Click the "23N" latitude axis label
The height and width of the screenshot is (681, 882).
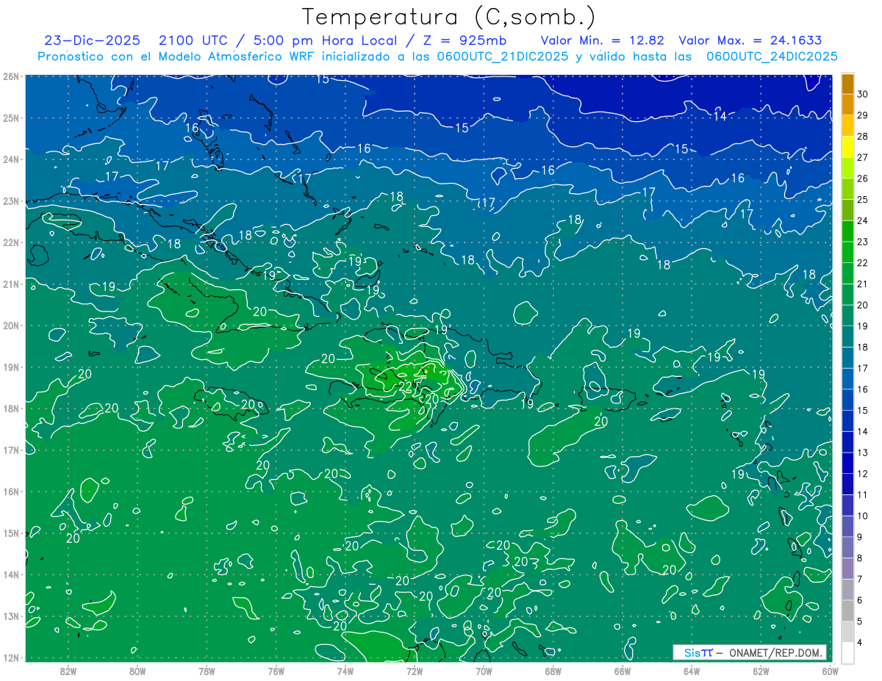[x=11, y=201]
